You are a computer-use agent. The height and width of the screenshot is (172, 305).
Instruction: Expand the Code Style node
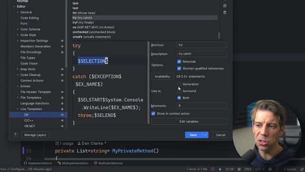tap(18, 35)
